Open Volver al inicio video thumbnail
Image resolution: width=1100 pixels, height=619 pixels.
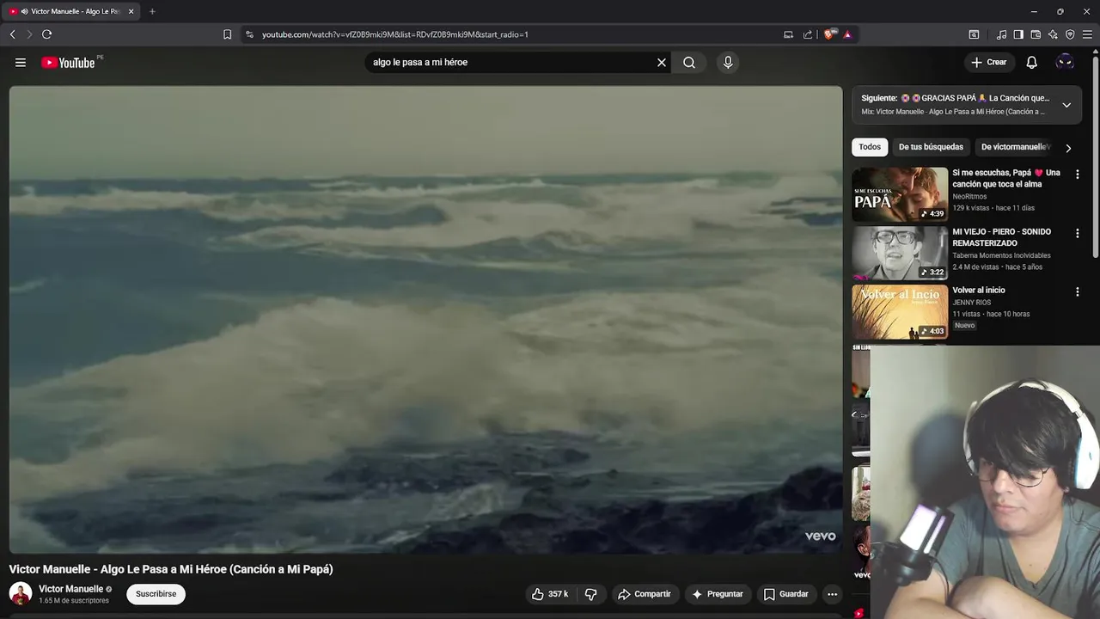point(900,312)
